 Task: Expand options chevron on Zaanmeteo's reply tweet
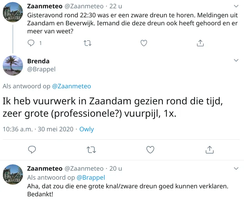coord(236,168)
